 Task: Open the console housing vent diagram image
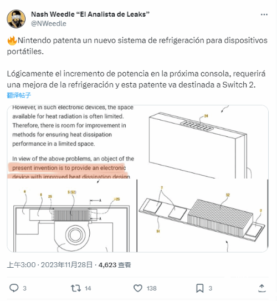point(203,142)
